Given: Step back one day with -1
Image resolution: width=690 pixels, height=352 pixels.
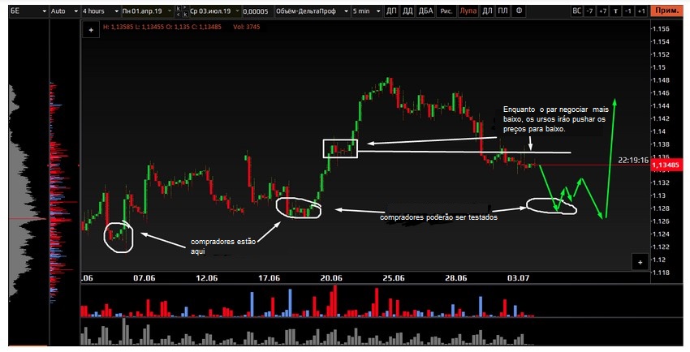Looking at the screenshot, I should (628, 11).
